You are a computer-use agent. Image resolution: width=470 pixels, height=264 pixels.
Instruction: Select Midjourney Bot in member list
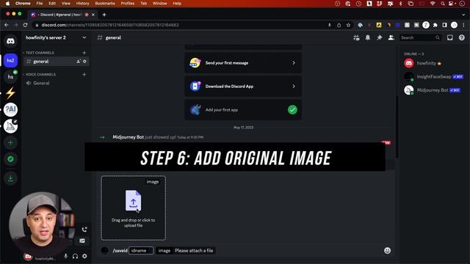(433, 90)
